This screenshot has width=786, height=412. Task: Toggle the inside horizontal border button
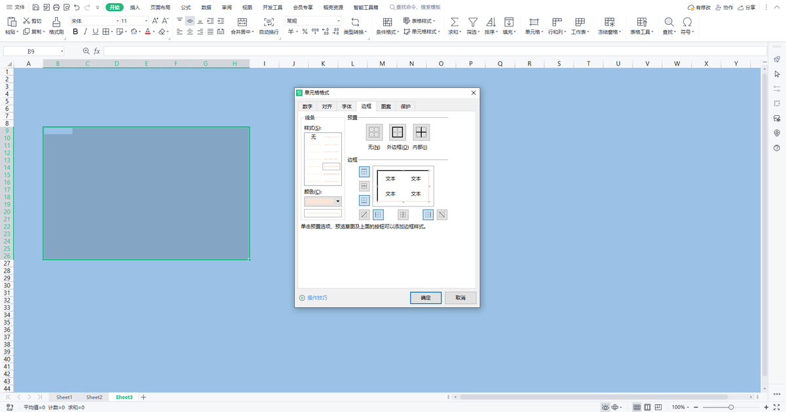[x=364, y=186]
